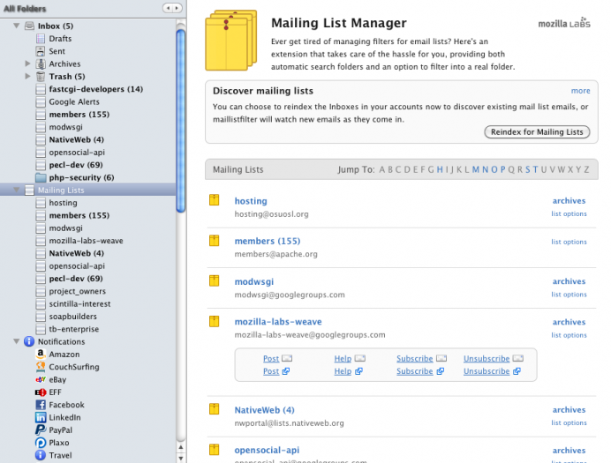Collapse the Notifications folder group
Screen dimensions: 611x463
(17, 341)
